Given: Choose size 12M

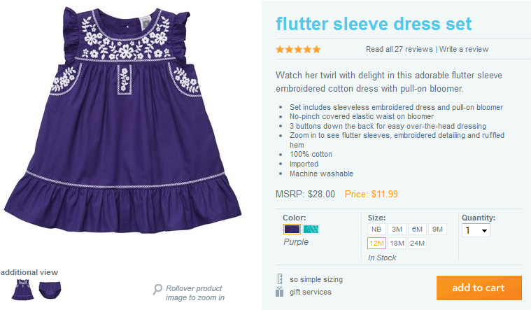Looking at the screenshot, I should pos(376,243).
